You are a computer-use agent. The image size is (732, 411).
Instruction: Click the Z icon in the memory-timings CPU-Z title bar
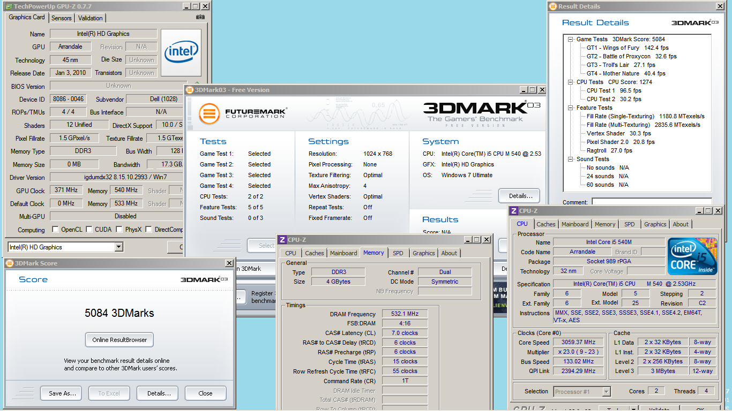(282, 240)
